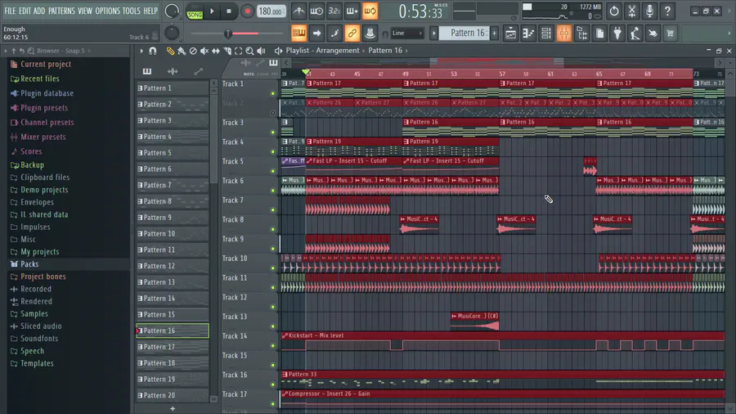
Task: Open the plugin picker plug icon
Action: coord(617,34)
